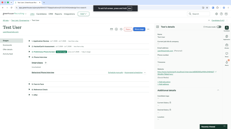Click the Add education link
The width and height of the screenshot is (231, 129).
[x=164, y=82]
